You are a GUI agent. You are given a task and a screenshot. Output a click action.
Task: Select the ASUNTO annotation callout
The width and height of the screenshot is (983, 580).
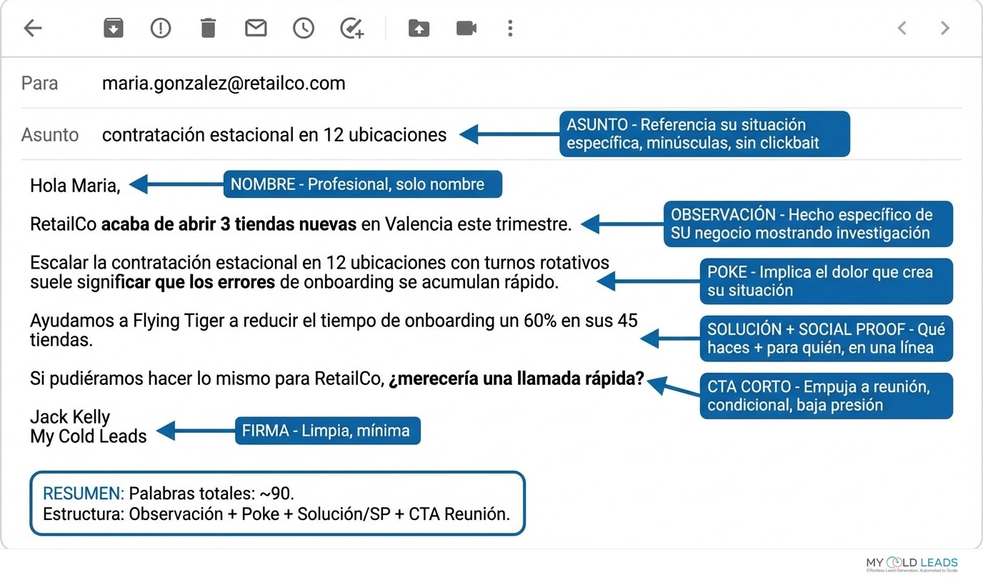[704, 134]
